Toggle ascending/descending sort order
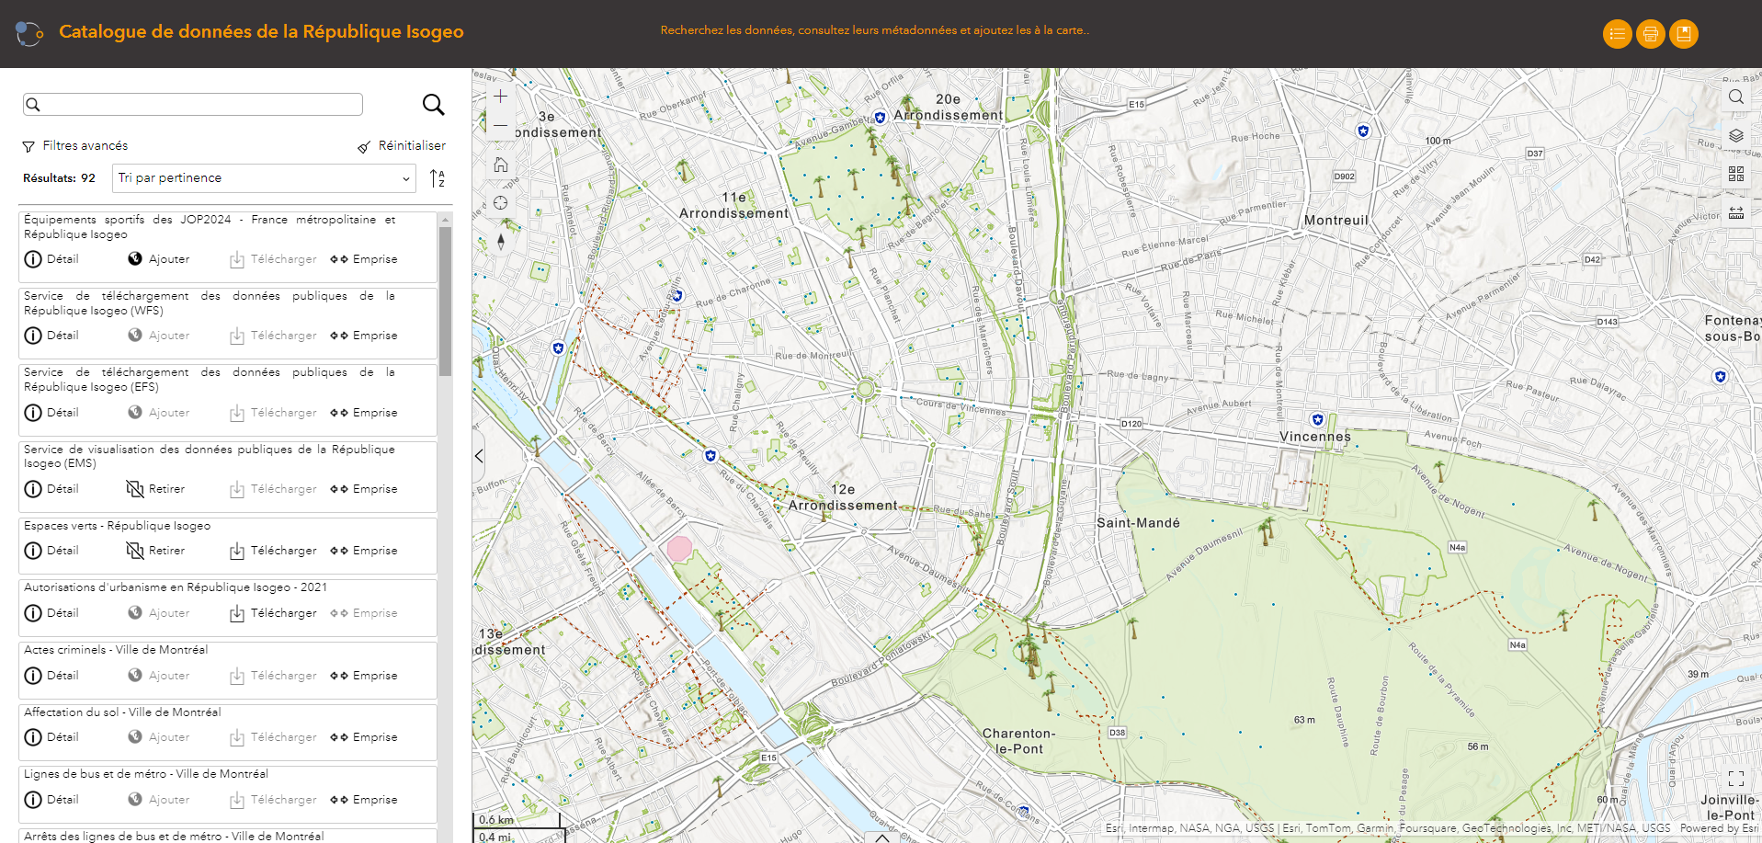Screen dimensions: 1762x843 click(438, 178)
